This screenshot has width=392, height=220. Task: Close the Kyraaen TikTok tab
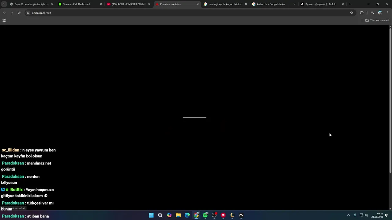tap(343, 4)
